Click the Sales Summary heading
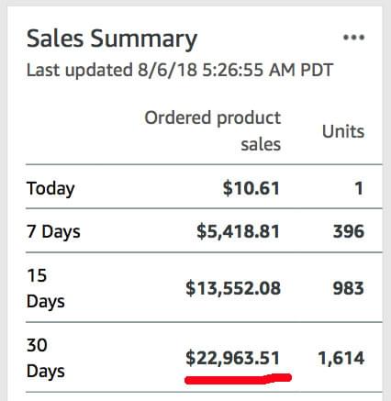391x401 pixels. 112,39
